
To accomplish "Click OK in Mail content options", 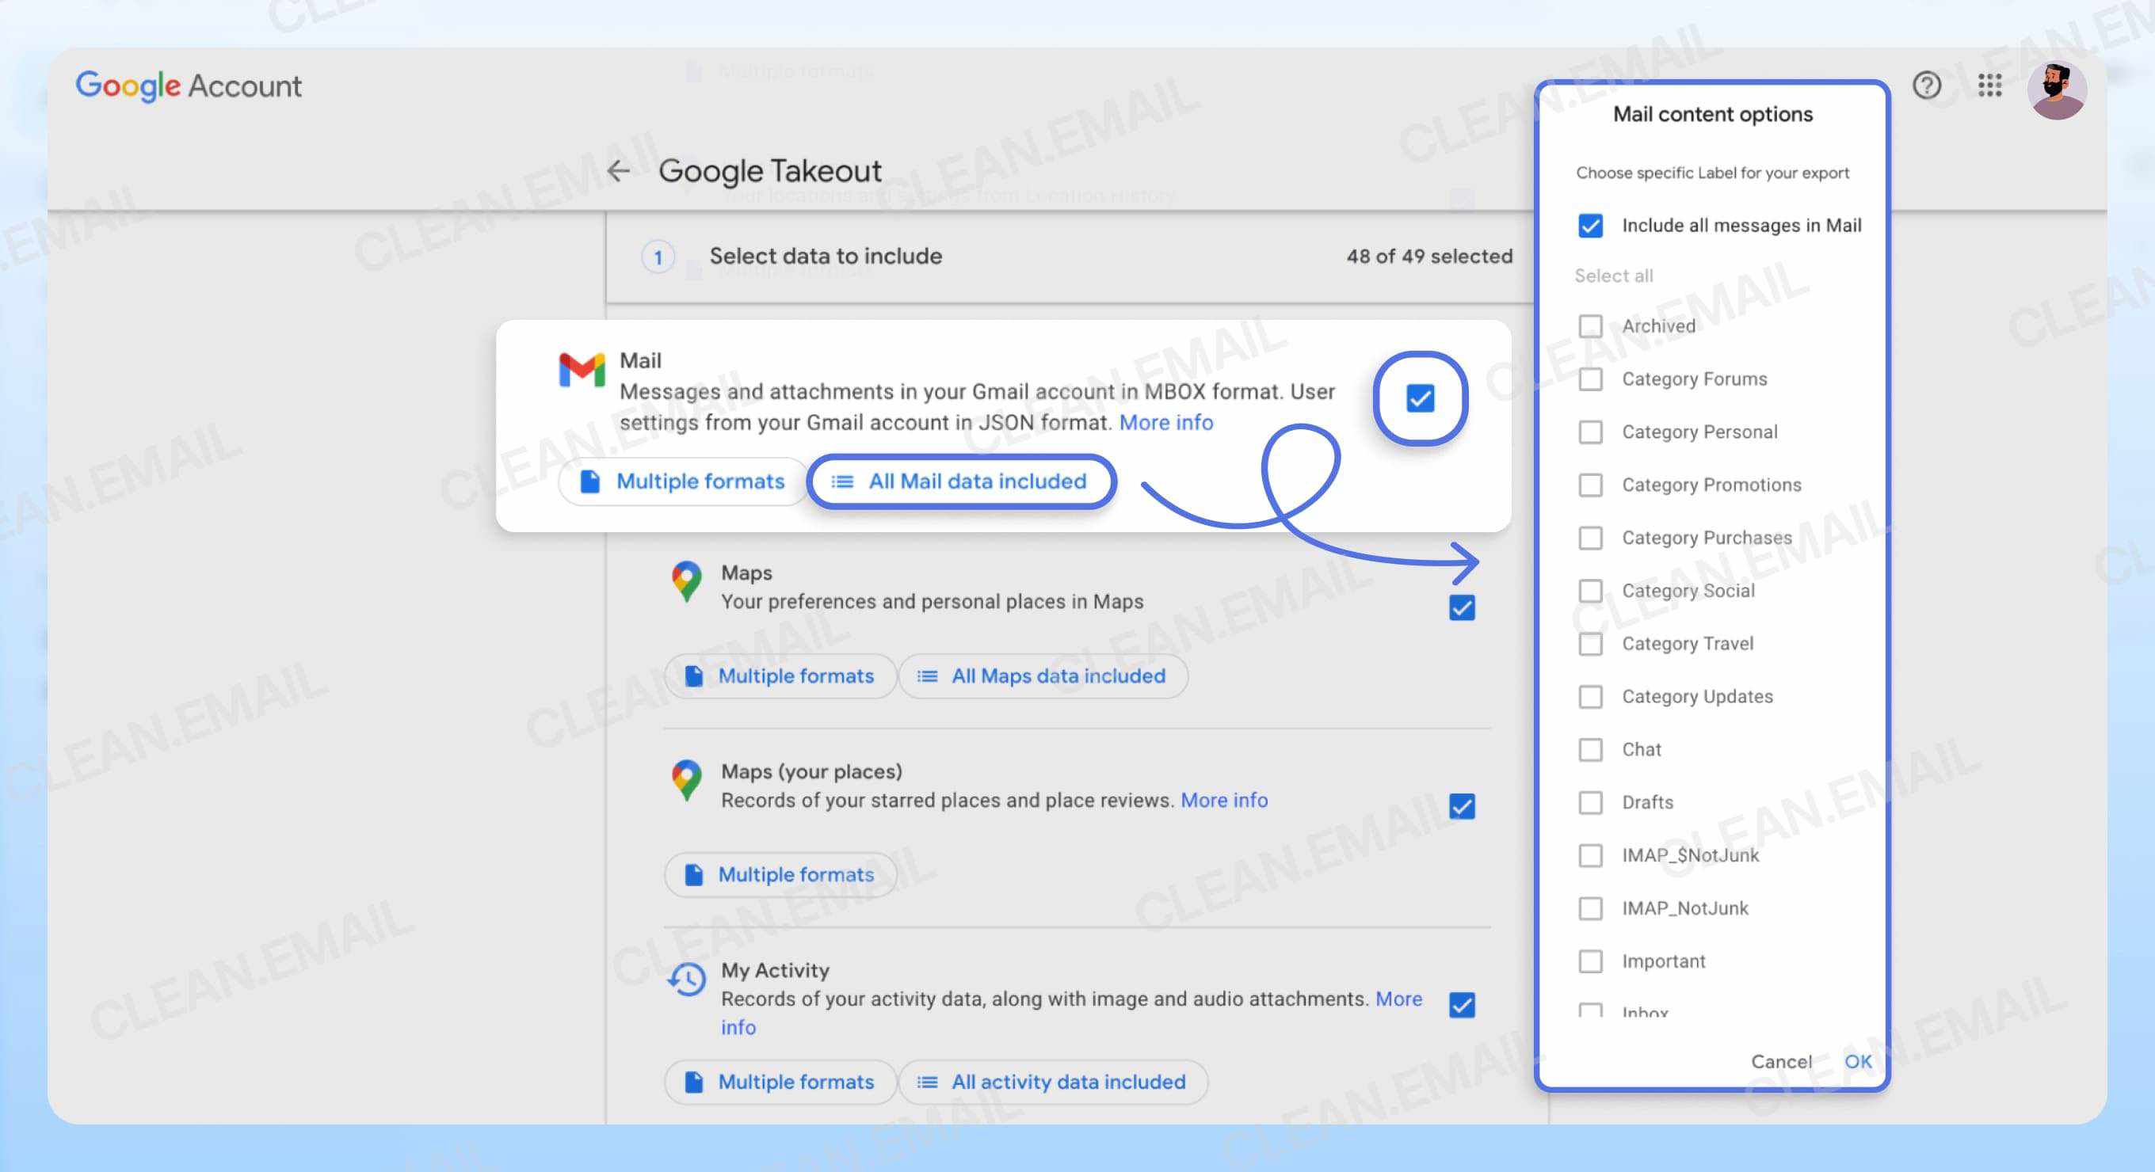I will coord(1859,1061).
